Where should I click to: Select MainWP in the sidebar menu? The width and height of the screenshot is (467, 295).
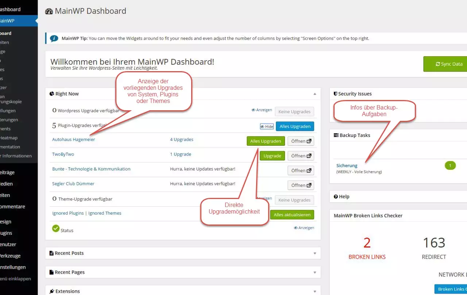click(19, 21)
